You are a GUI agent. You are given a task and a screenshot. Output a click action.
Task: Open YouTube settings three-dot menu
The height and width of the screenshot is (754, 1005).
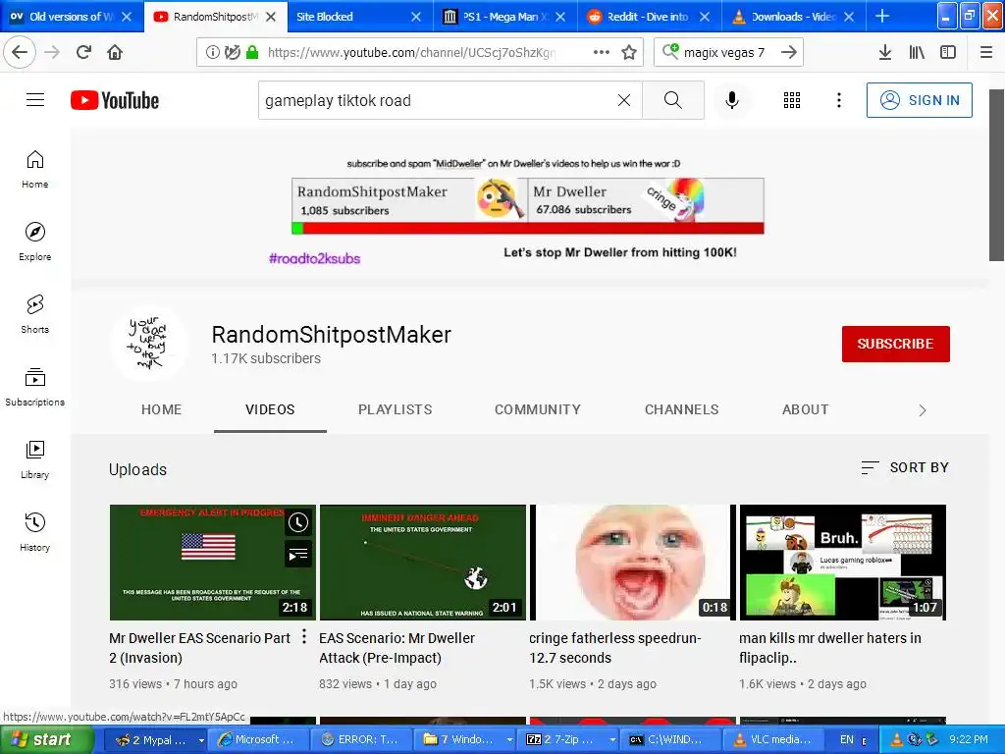[838, 100]
